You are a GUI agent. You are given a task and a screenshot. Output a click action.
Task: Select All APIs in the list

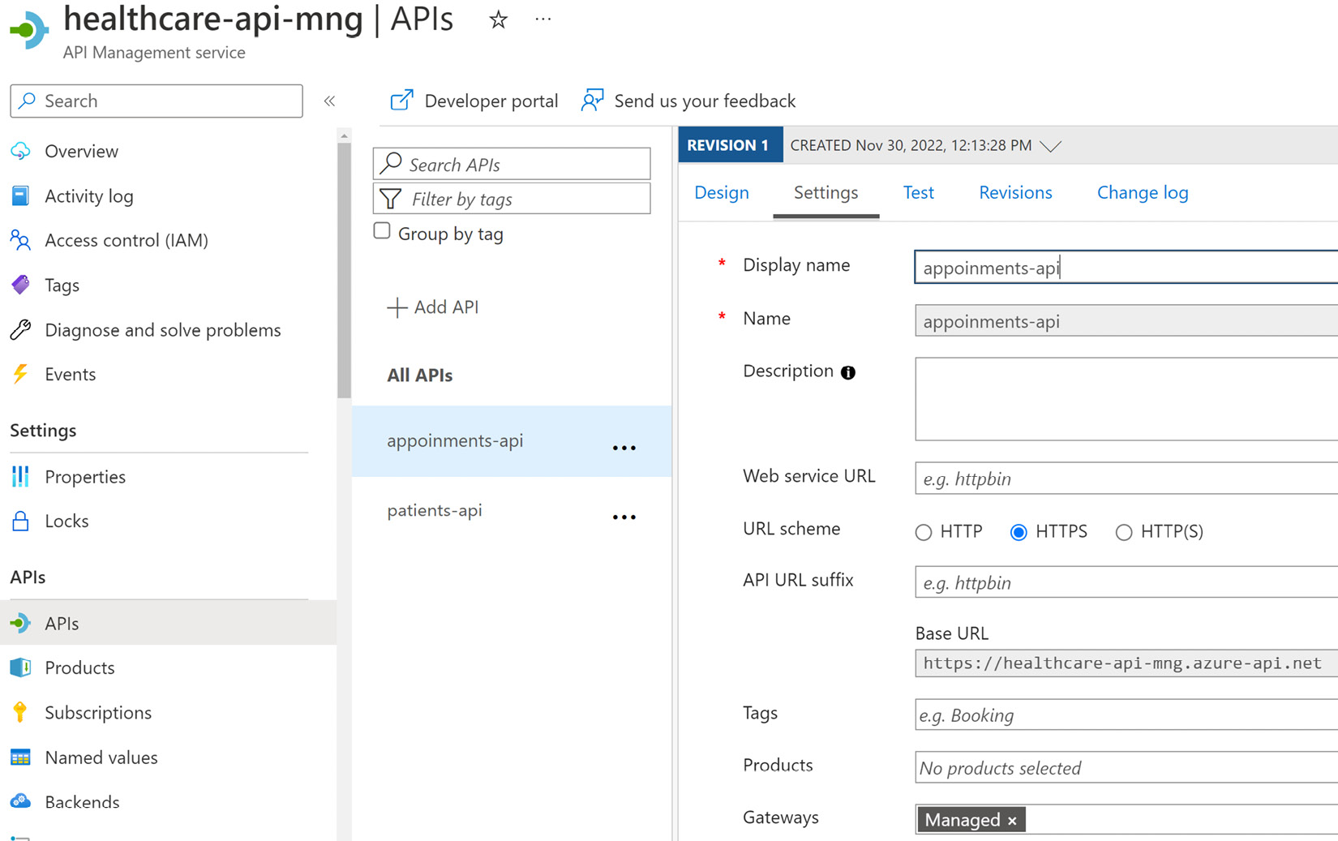pos(419,375)
